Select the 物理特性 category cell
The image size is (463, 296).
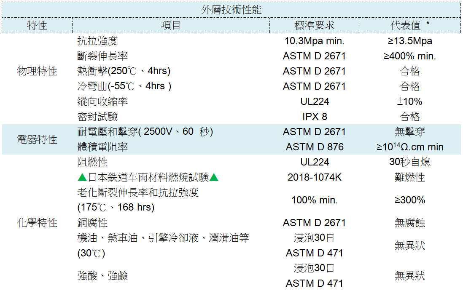pyautogui.click(x=37, y=71)
